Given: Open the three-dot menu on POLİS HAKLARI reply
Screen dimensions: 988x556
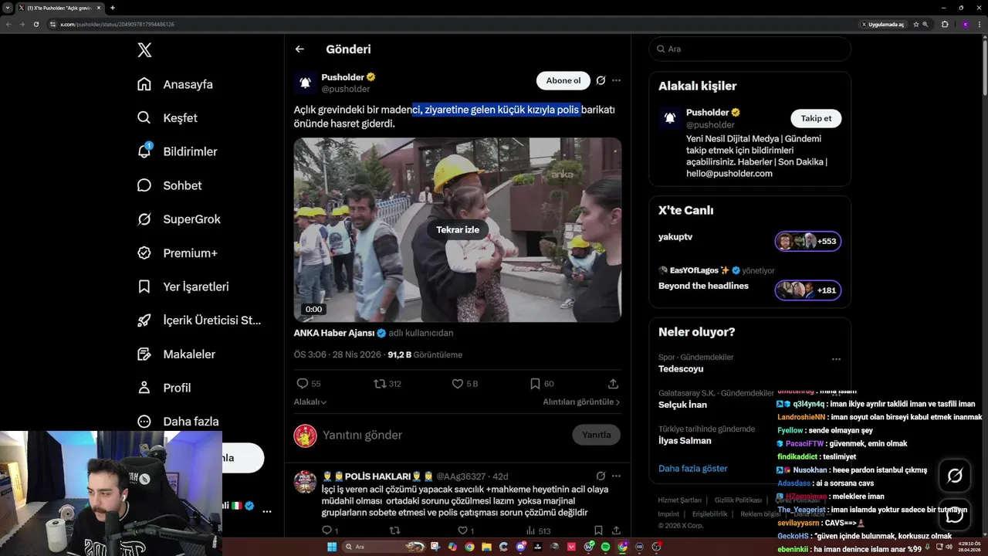Looking at the screenshot, I should pyautogui.click(x=616, y=476).
